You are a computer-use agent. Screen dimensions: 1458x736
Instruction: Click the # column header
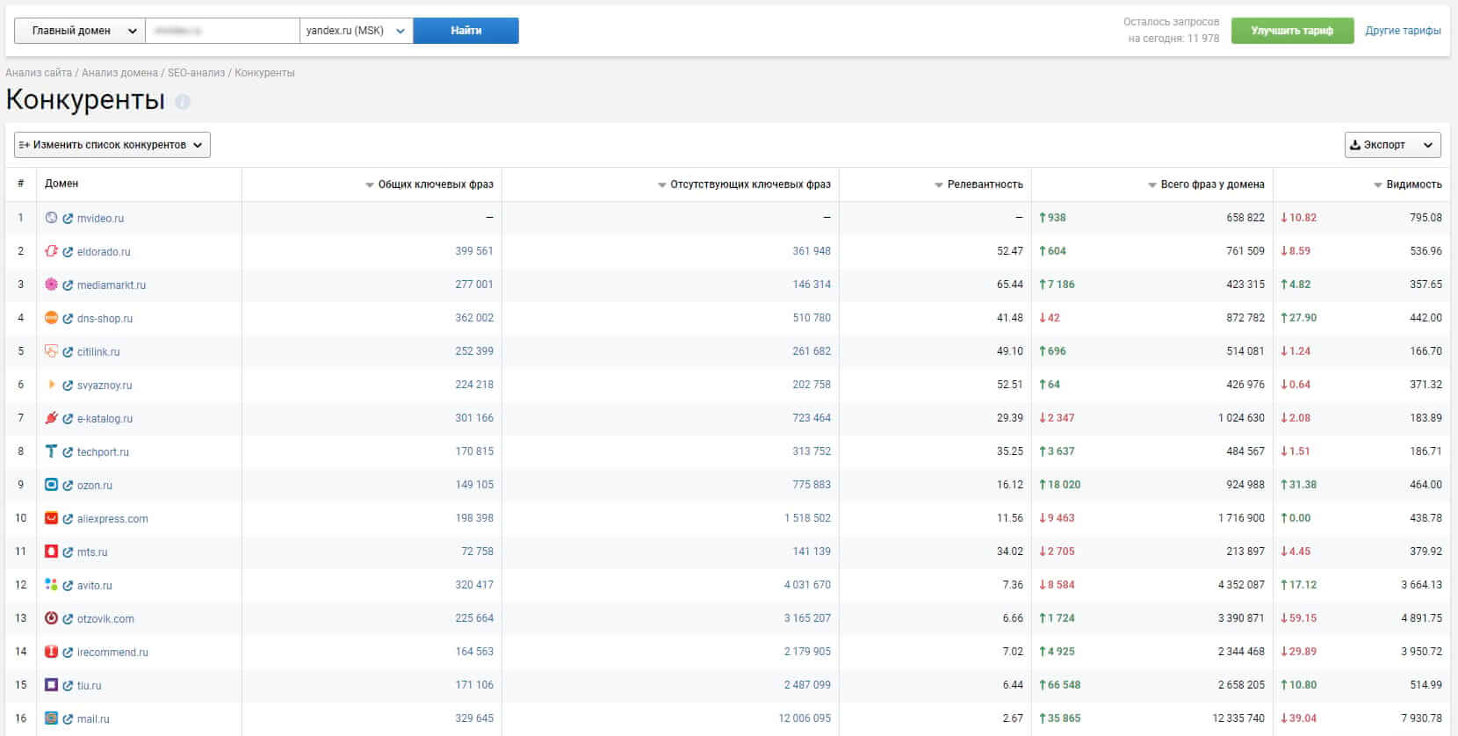[21, 184]
